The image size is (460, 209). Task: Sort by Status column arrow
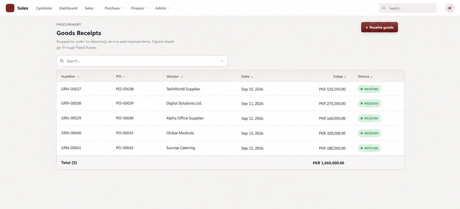372,77
